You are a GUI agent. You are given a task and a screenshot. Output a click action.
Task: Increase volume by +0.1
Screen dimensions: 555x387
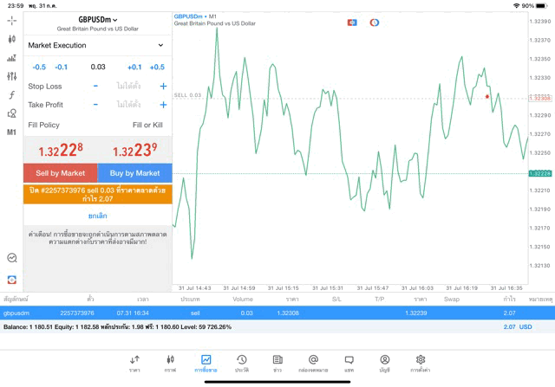[x=134, y=67]
